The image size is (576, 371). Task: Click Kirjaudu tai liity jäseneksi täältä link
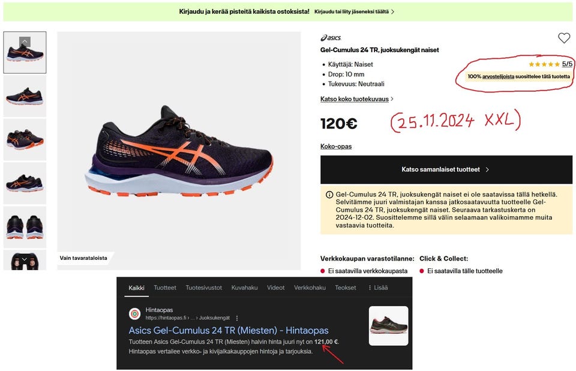[354, 12]
